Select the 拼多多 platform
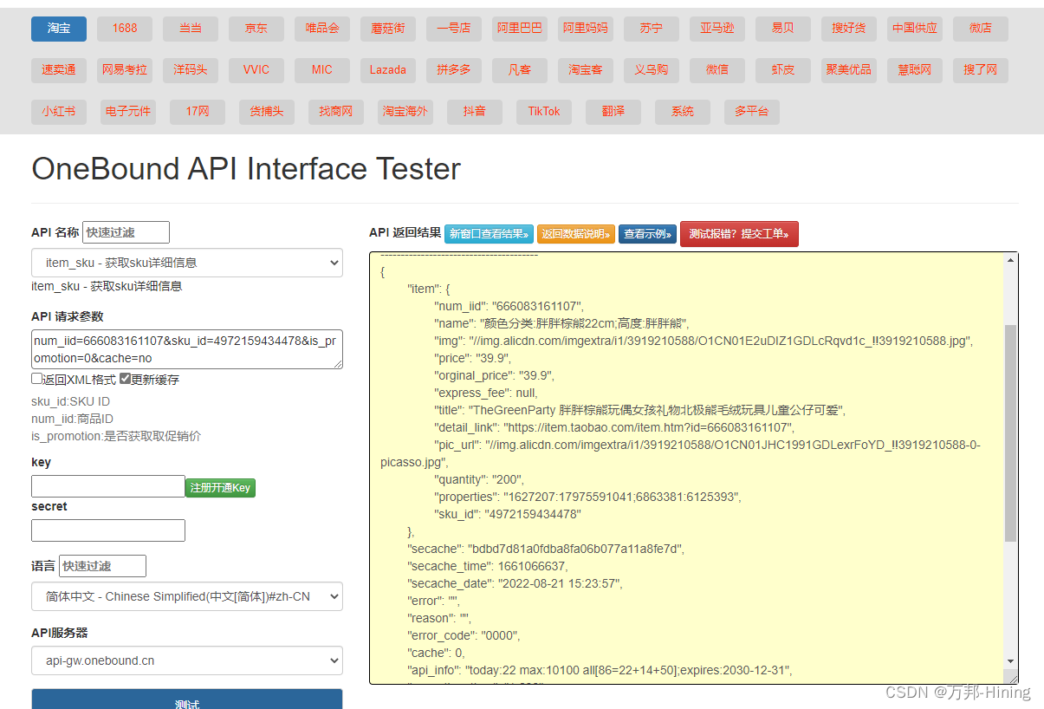Screen dimensions: 1044x709 [x=453, y=70]
